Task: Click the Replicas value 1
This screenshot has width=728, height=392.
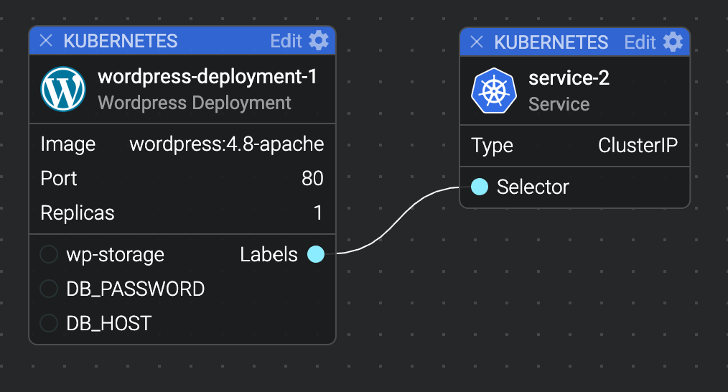Action: tap(318, 213)
